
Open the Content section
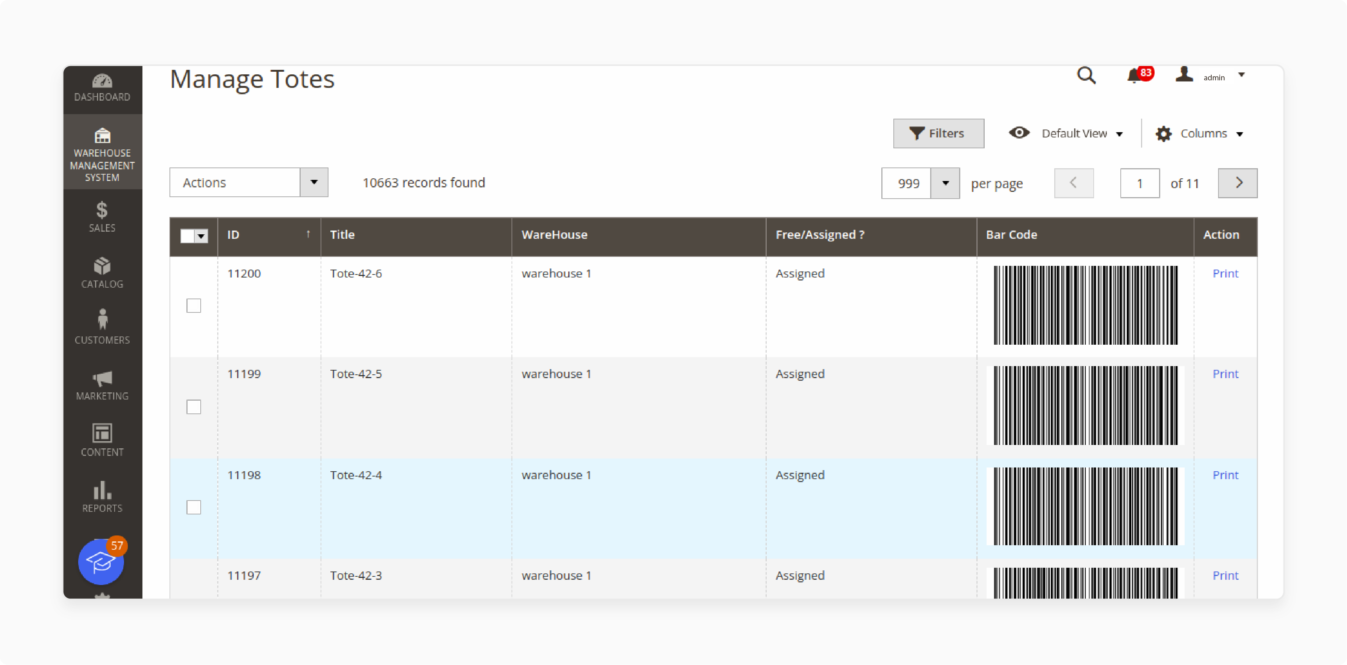point(103,440)
